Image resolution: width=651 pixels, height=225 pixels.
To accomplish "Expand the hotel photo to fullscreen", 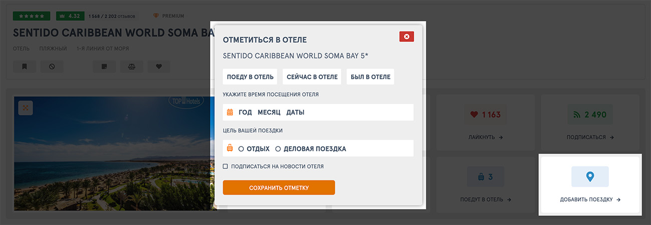I will (x=26, y=107).
